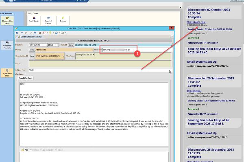The height and width of the screenshot is (162, 244).
Task: Open the Allergen Risk Items panel
Action: (x=7, y=21)
